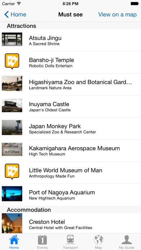Viewport: 141px width, 250px height.
Task: Tap the Creston Hotel thumbnail photo
Action: [x=12, y=223]
